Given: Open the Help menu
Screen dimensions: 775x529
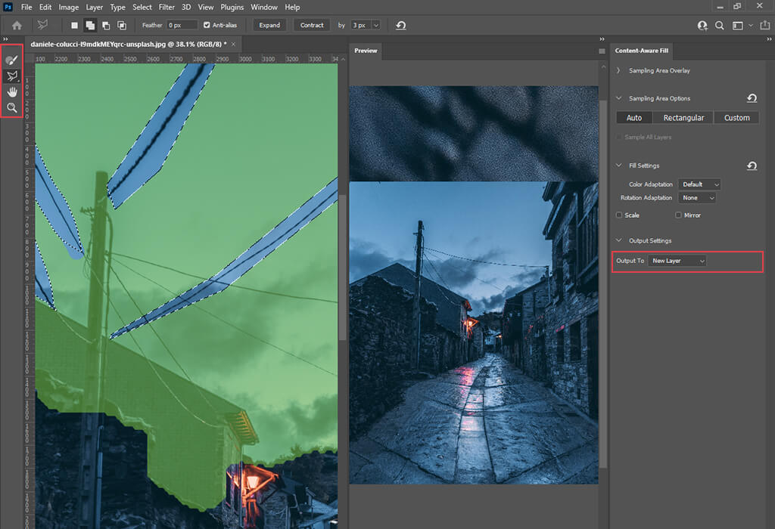Looking at the screenshot, I should tap(292, 7).
